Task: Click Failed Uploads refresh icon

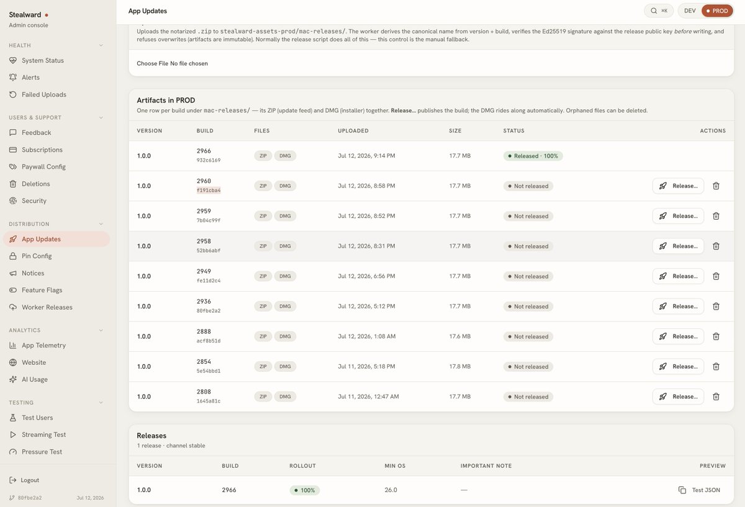Action: (13, 94)
